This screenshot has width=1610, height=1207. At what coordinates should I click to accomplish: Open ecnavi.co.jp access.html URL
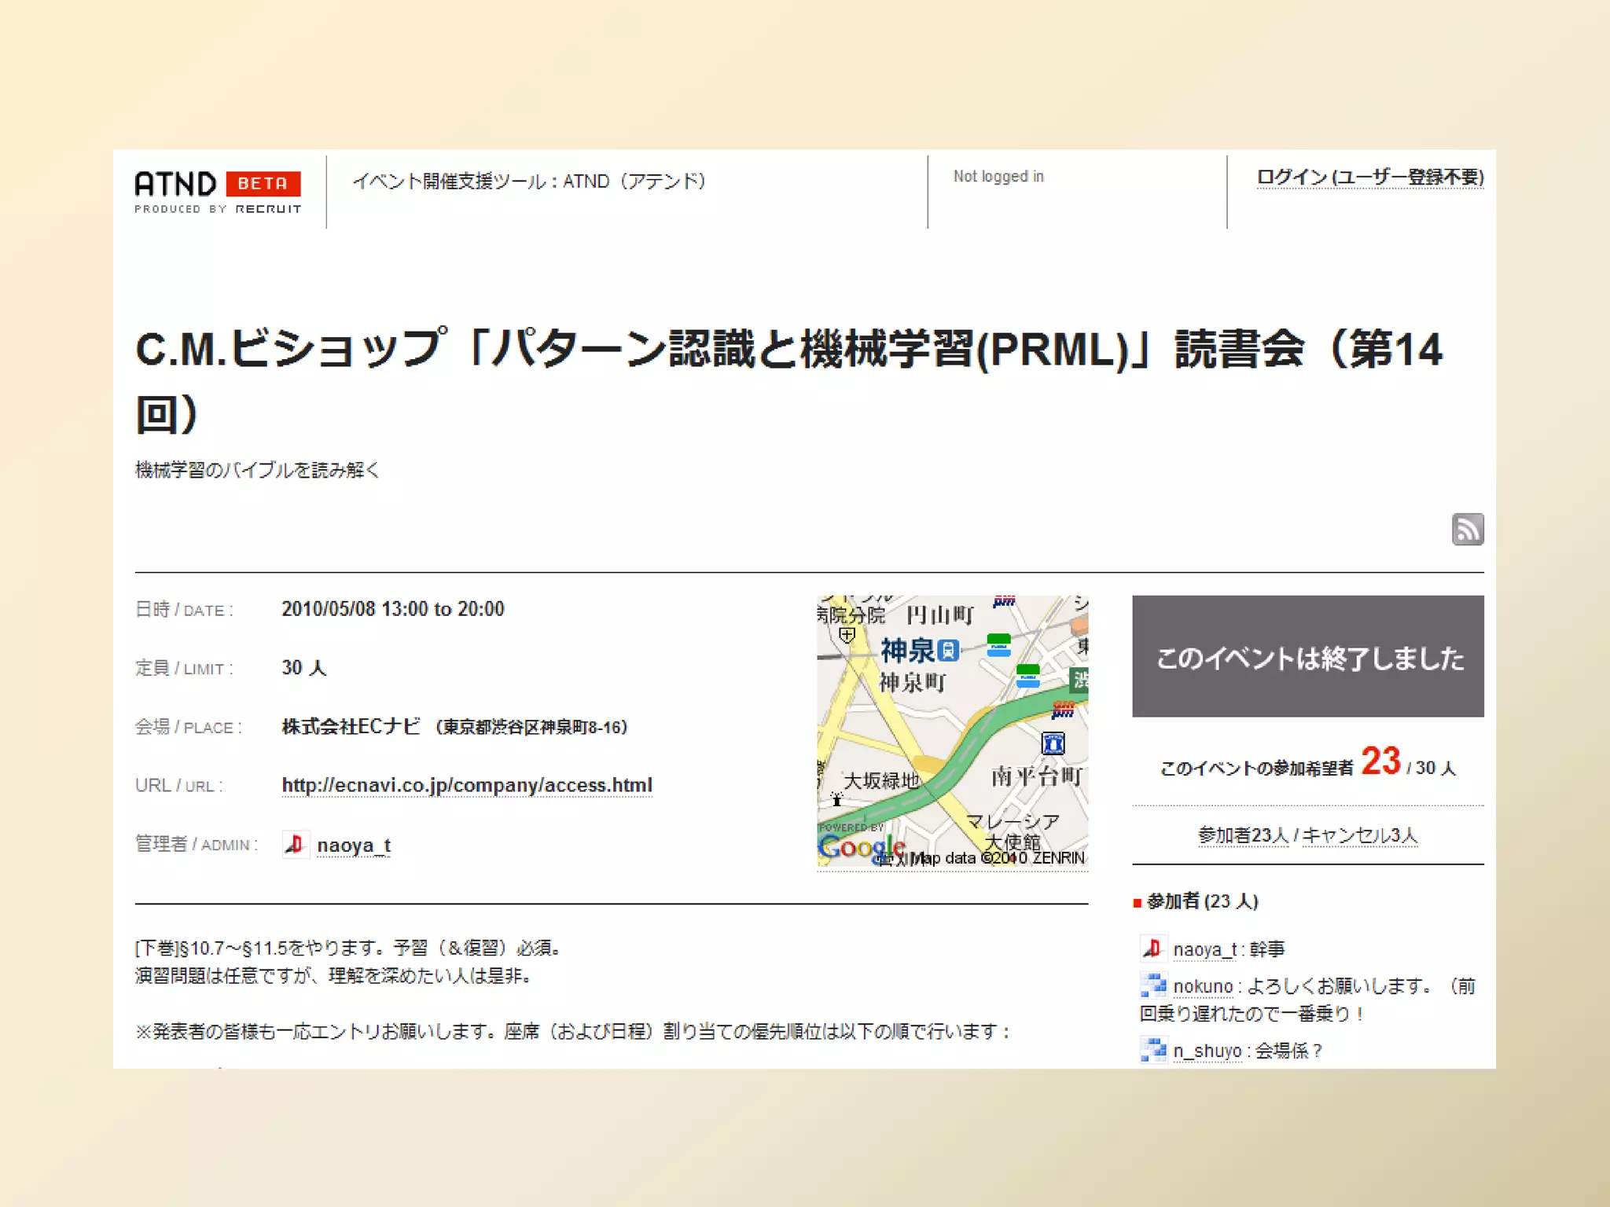click(x=467, y=785)
